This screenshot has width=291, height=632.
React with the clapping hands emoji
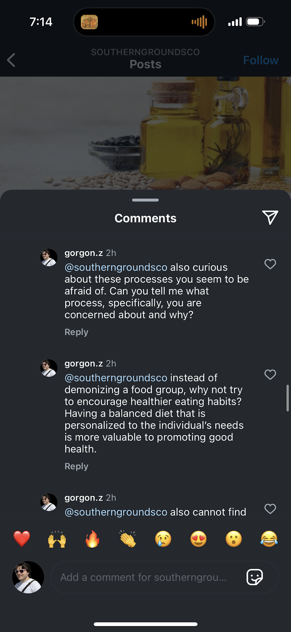coord(128,539)
